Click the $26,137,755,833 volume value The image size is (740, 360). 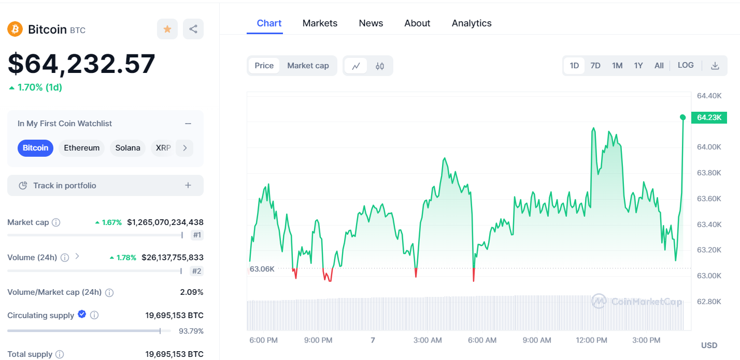point(173,258)
